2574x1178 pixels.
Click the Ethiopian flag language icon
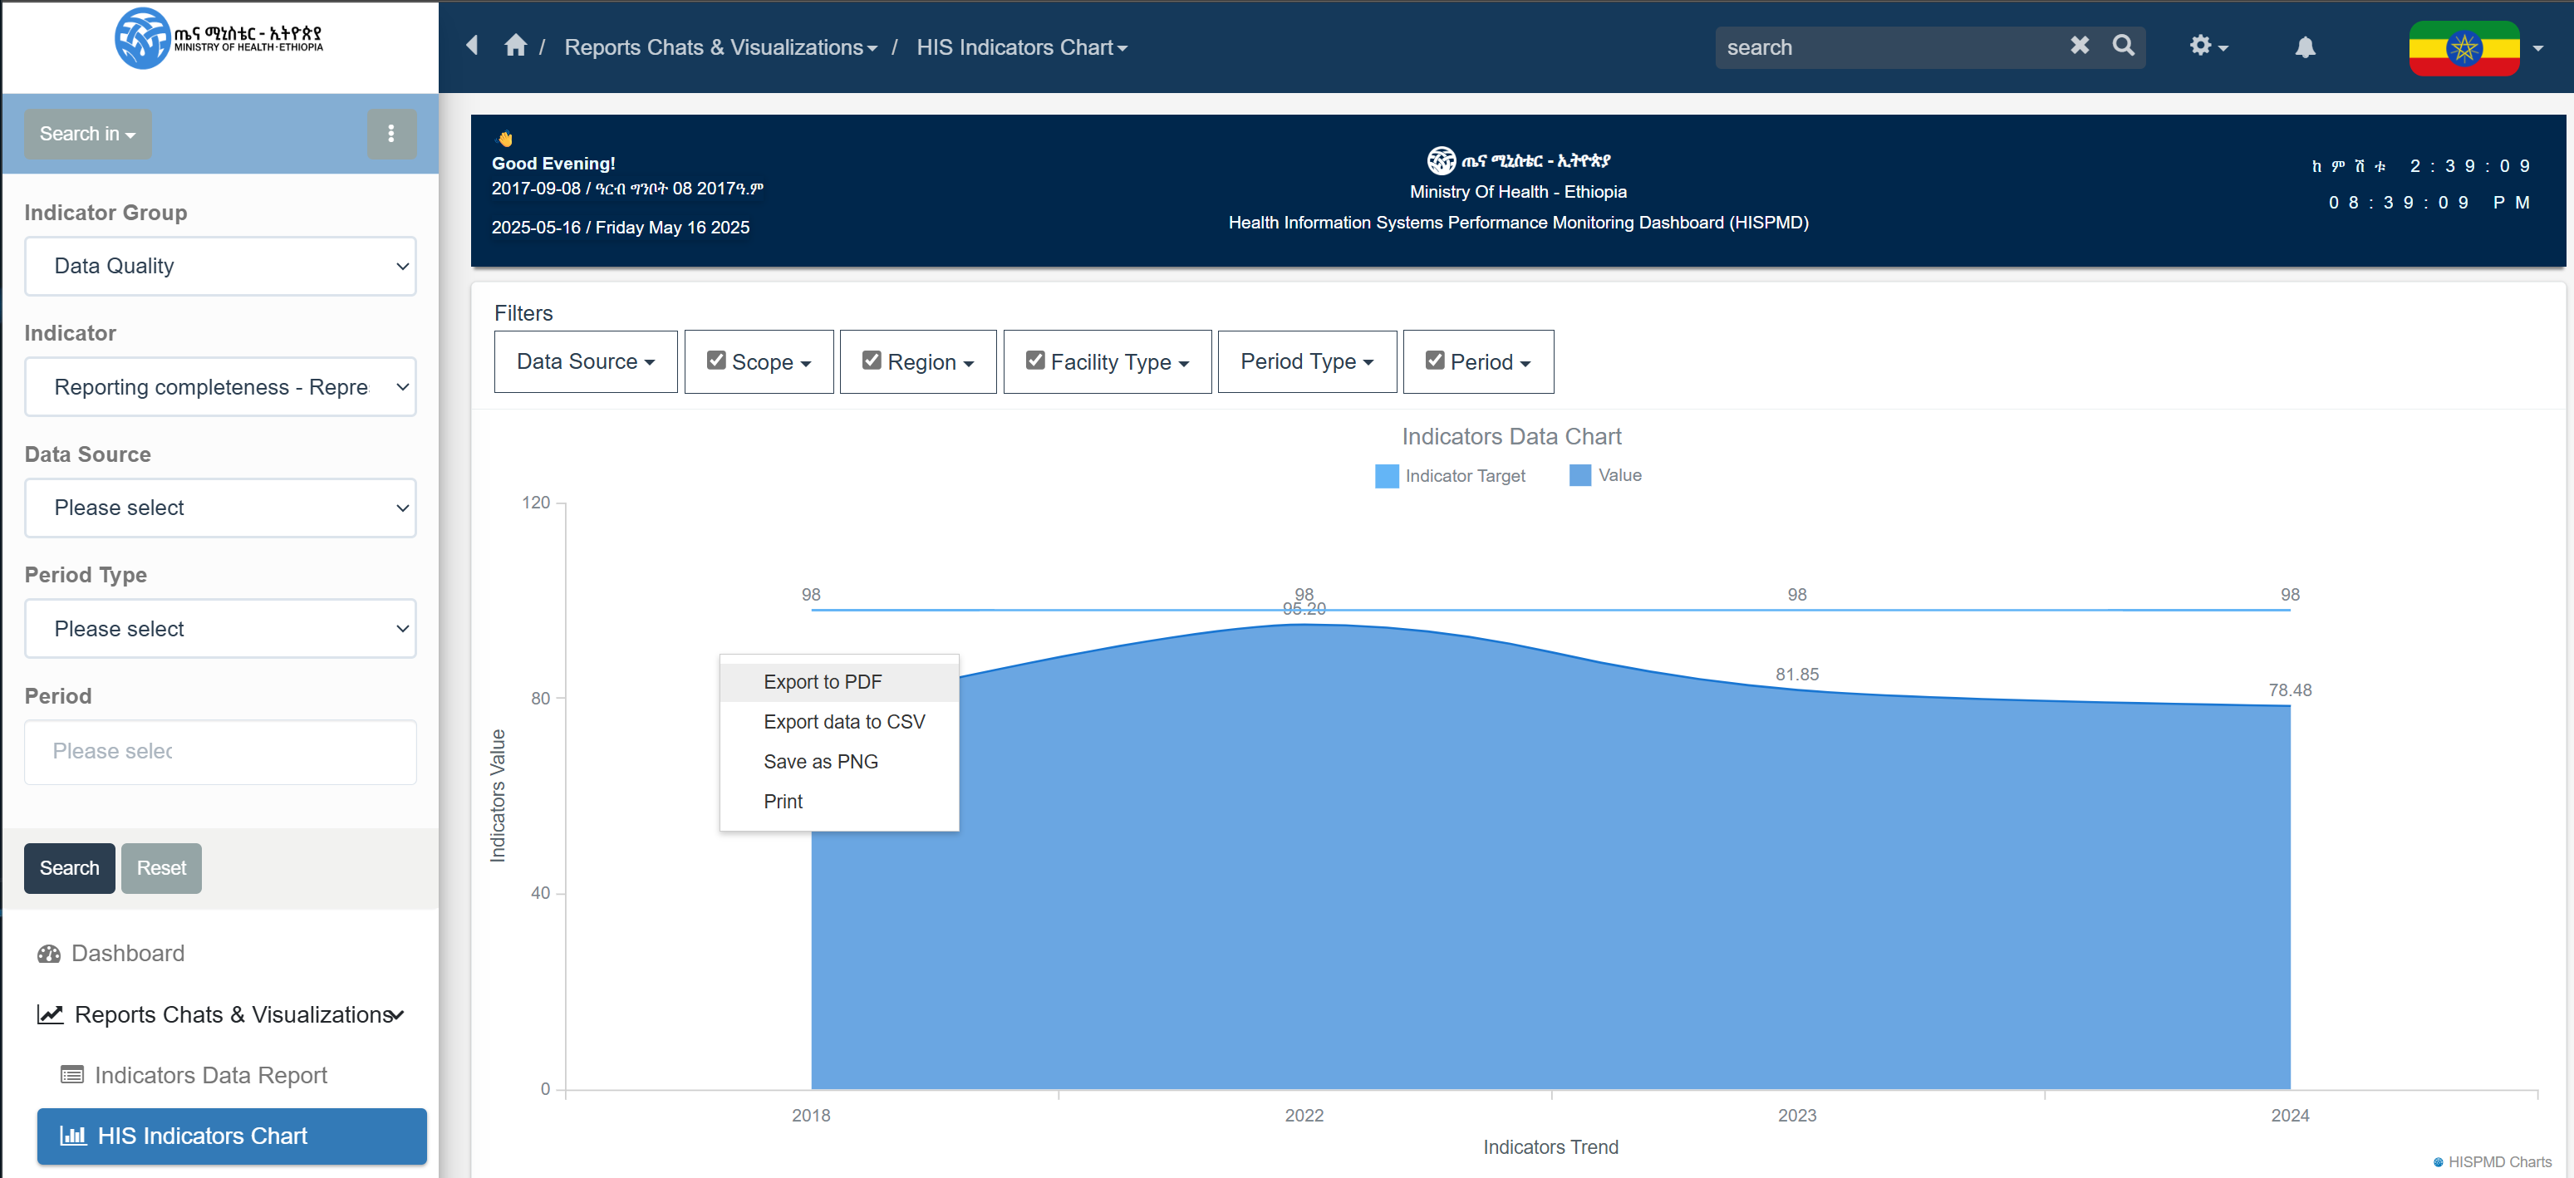[x=2463, y=47]
